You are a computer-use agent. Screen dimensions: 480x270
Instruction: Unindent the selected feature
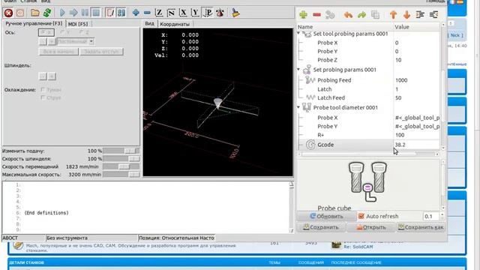point(433,15)
